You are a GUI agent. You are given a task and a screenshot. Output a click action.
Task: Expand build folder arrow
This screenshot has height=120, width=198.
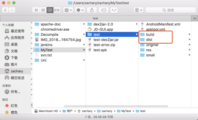pos(190,34)
